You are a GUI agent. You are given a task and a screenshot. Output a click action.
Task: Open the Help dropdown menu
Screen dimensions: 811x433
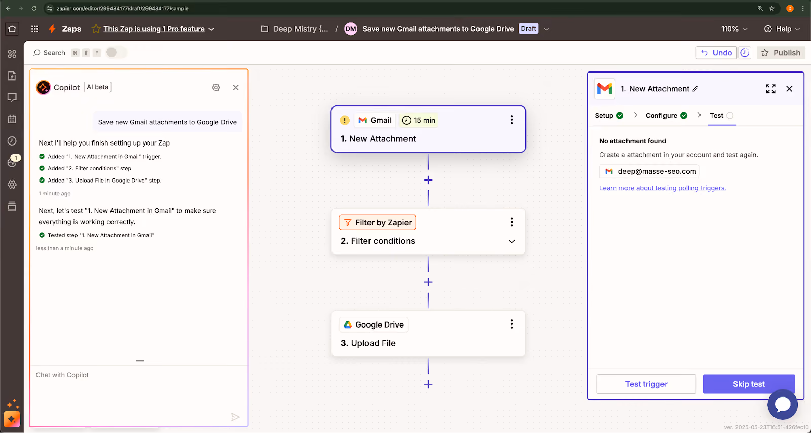[x=782, y=29]
